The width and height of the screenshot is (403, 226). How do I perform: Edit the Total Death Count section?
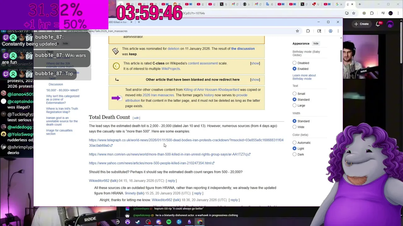pyautogui.click(x=136, y=118)
